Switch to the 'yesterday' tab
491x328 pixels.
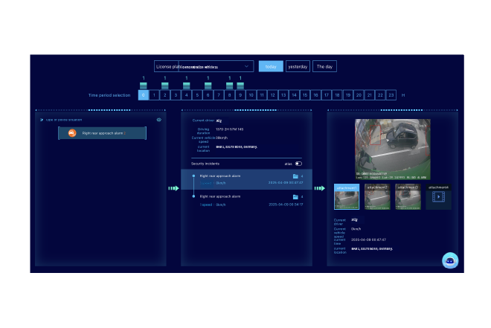coord(298,66)
